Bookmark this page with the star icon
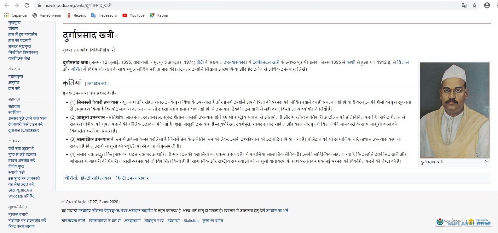Viewport: 498px width, 233px height. click(x=474, y=5)
